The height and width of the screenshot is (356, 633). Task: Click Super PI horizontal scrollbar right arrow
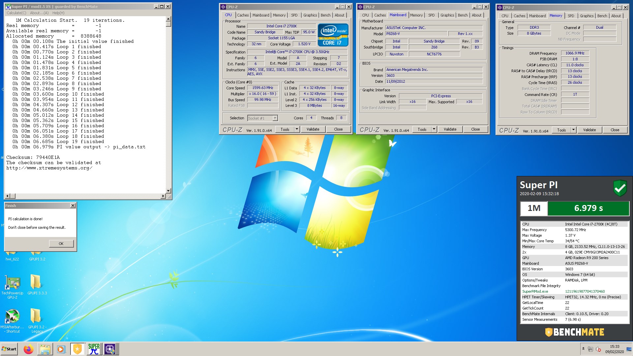click(163, 196)
